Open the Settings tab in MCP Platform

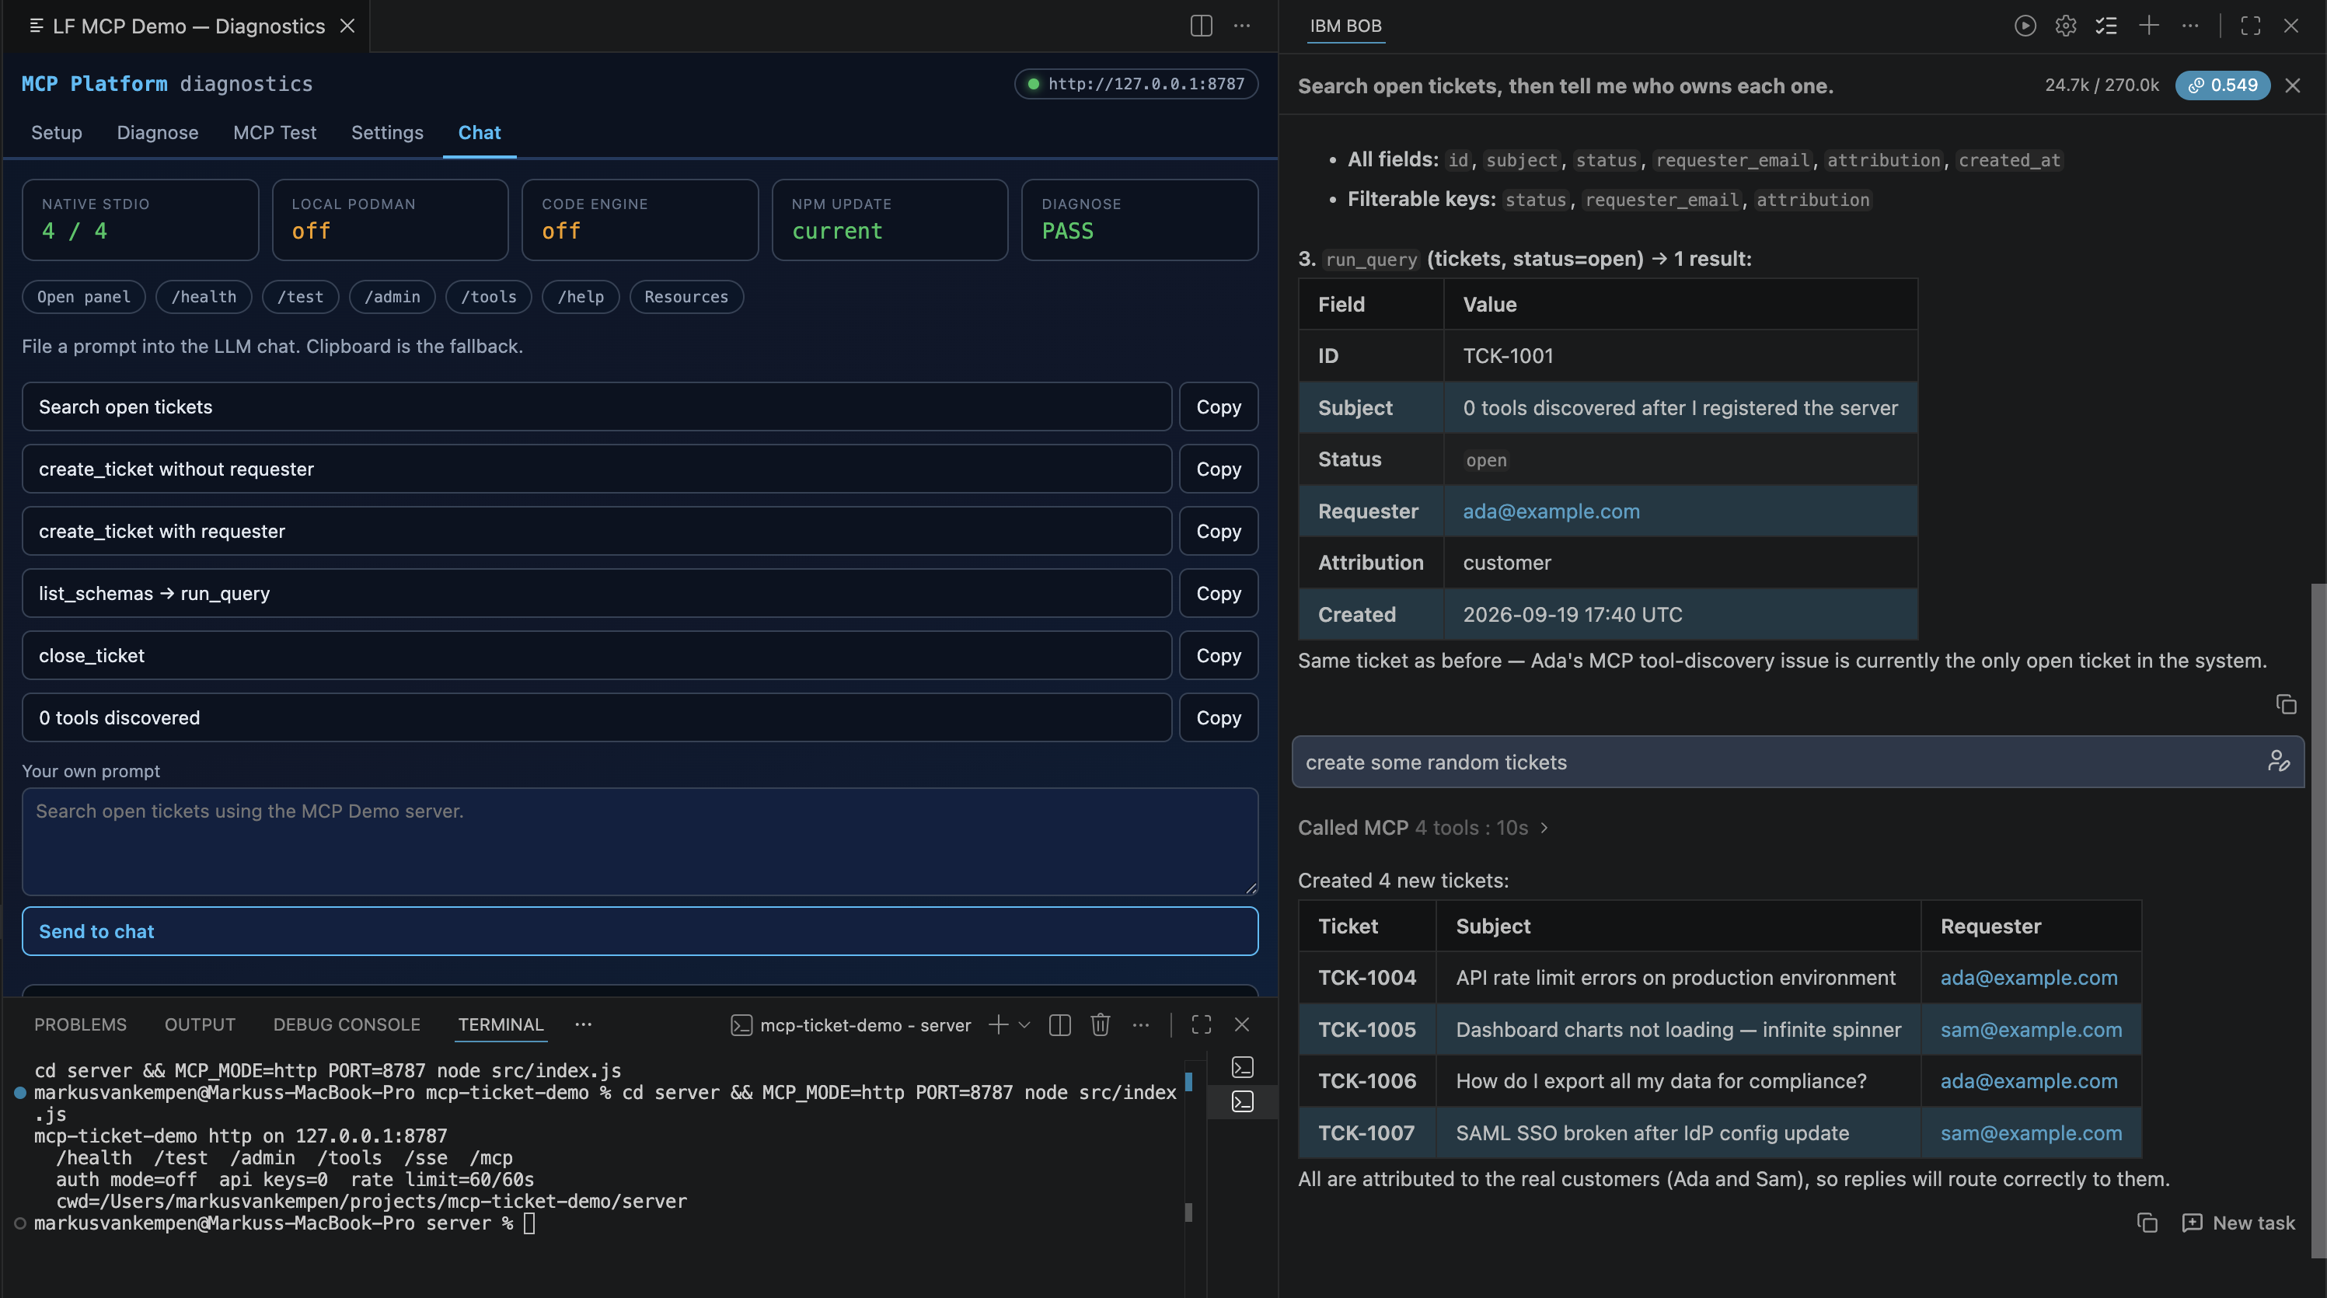click(x=386, y=132)
